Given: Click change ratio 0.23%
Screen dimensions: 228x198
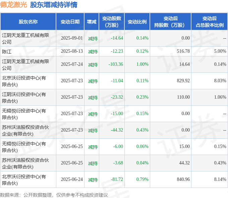Looking at the screenshot, I should (142, 97).
